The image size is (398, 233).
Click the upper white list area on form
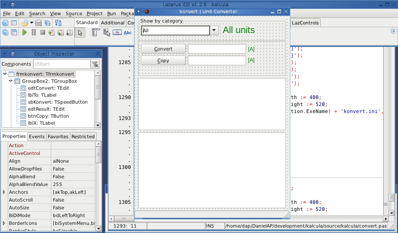[212, 104]
